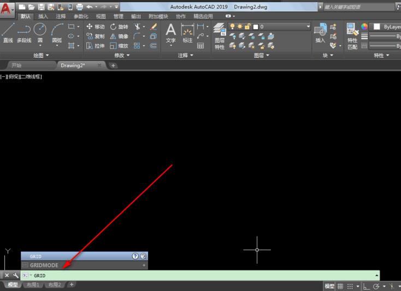Open the Parametric (参数化) ribbon tab
This screenshot has width=401, height=291.
(81, 16)
